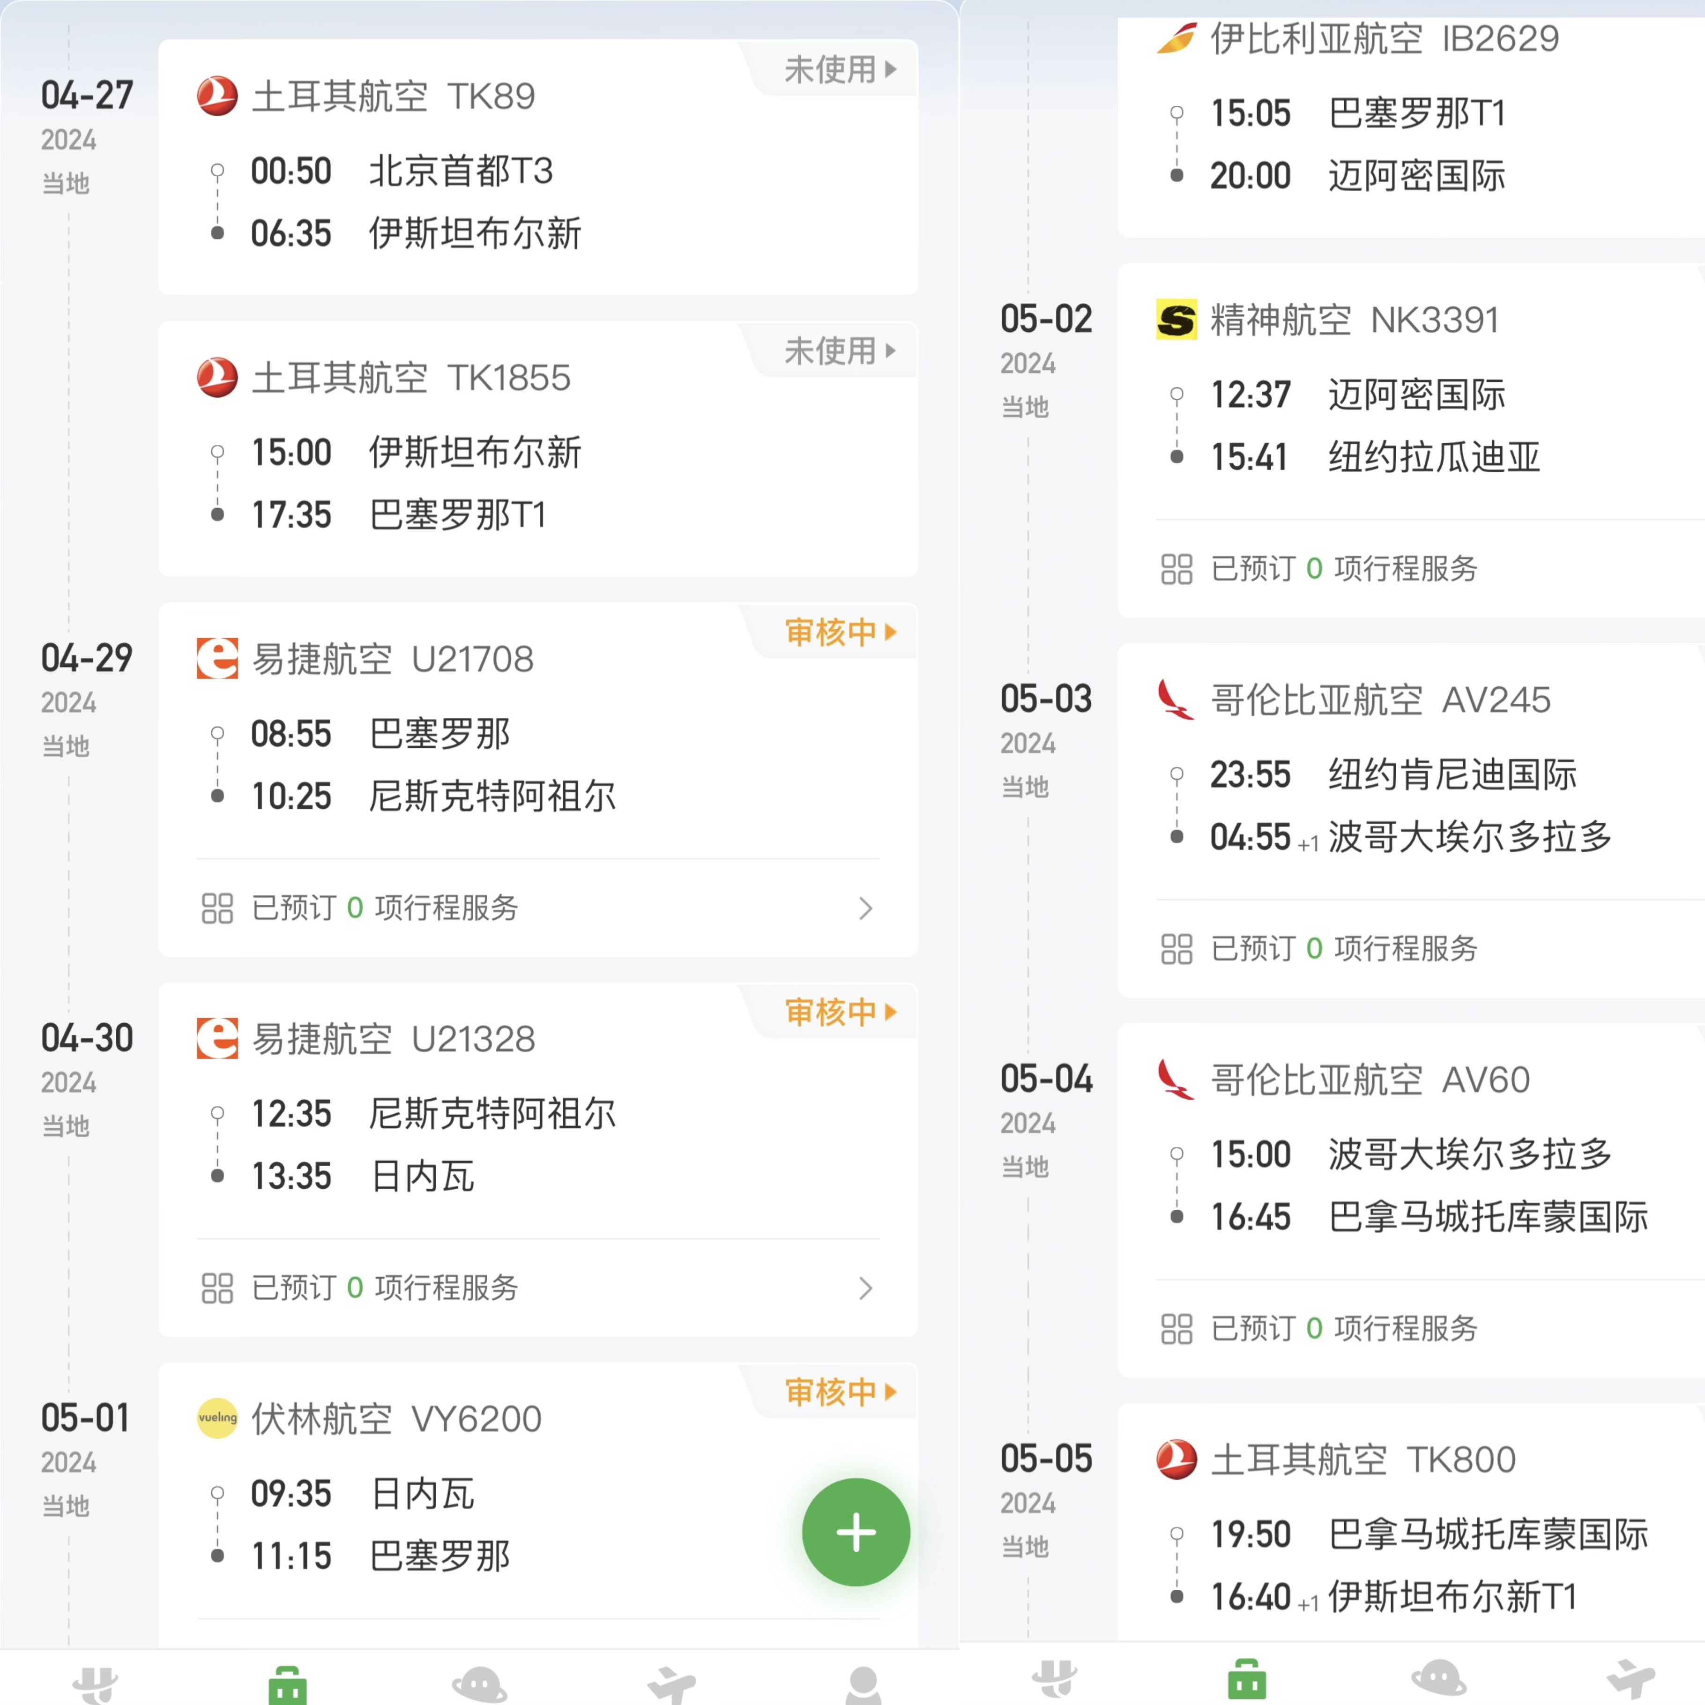The image size is (1705, 1705).
Task: Expand trip services chevron for U21328
Action: point(866,1288)
